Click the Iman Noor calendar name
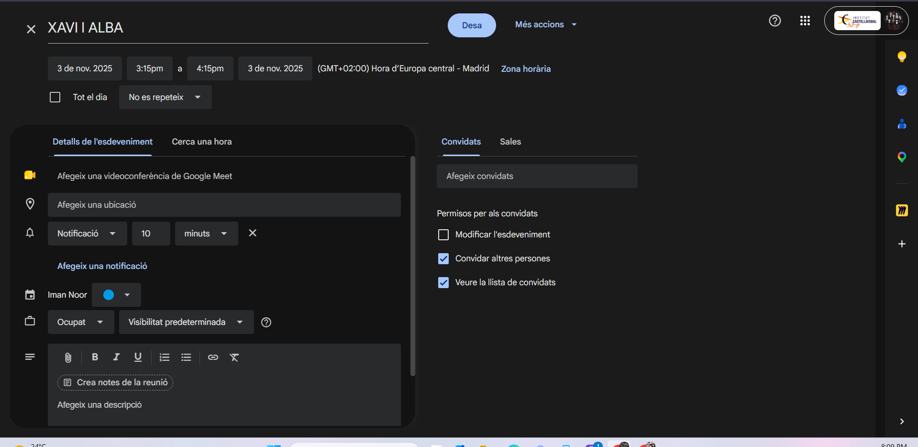 click(67, 295)
